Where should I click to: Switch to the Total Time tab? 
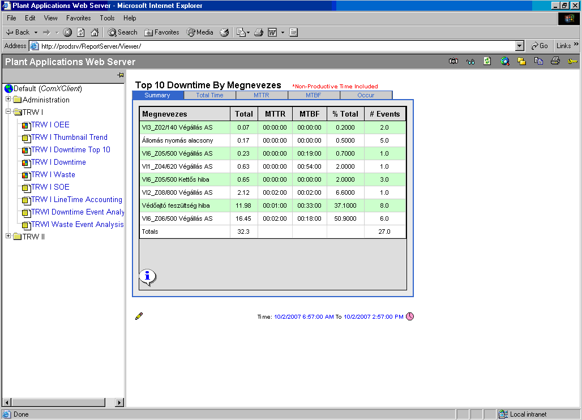click(x=209, y=95)
